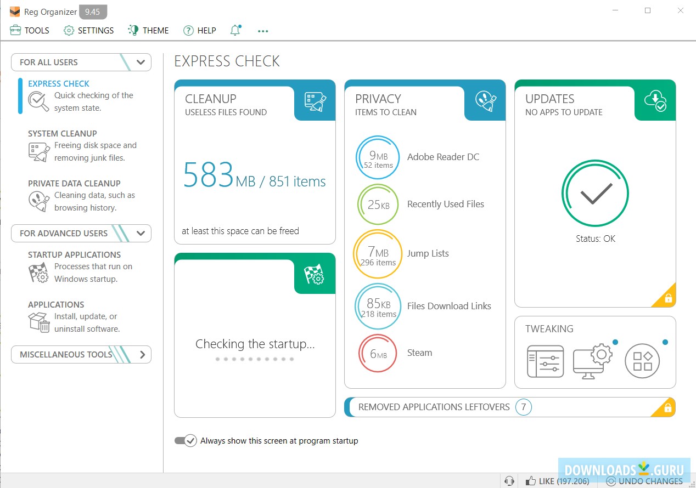Click the Adobe Reader DC 9 MB circle
This screenshot has width=696, height=488.
(x=378, y=157)
